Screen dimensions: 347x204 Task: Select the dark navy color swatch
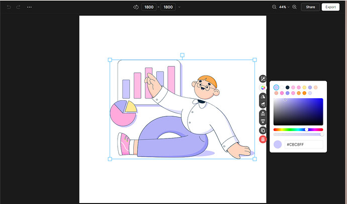point(288,87)
